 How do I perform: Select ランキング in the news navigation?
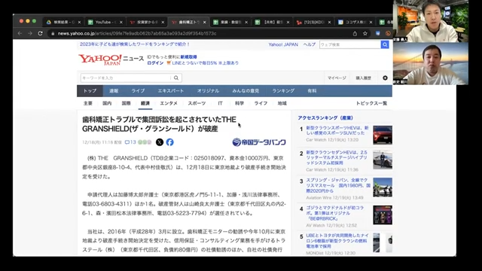pyautogui.click(x=283, y=91)
